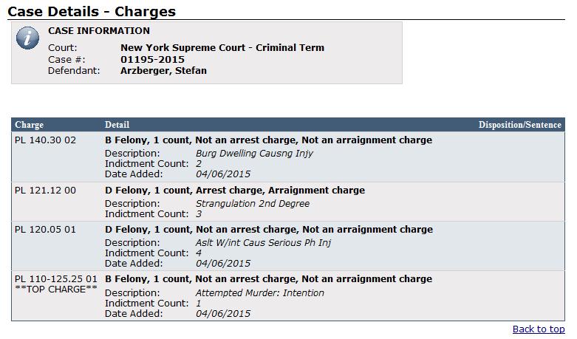Click charge code PL 120.05 01
Screen dimensions: 577x339
46,229
